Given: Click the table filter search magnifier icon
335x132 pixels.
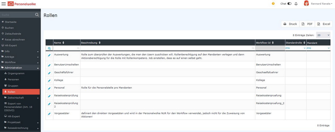Looking at the screenshot, I should [x=49, y=48].
